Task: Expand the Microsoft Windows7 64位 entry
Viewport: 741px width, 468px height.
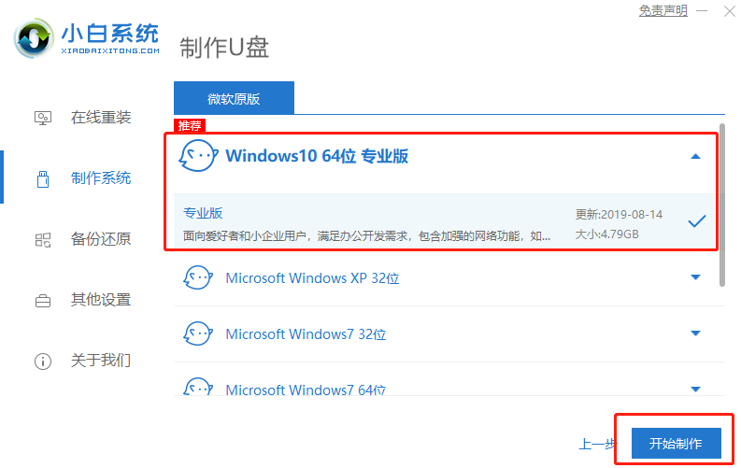Action: click(x=695, y=389)
